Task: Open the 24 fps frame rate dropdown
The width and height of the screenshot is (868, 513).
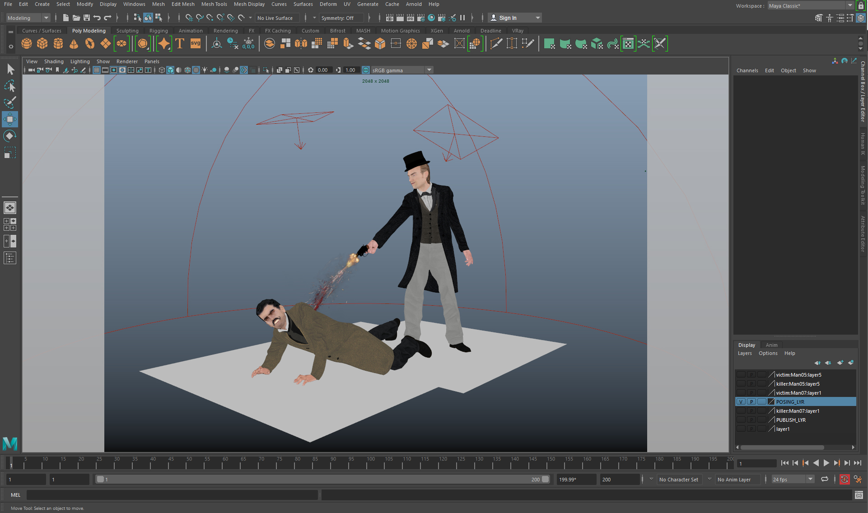Action: pyautogui.click(x=810, y=480)
